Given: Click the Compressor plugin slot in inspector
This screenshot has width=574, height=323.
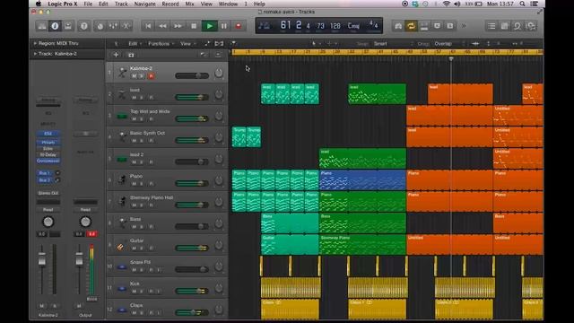Looking at the screenshot, I should coord(48,161).
